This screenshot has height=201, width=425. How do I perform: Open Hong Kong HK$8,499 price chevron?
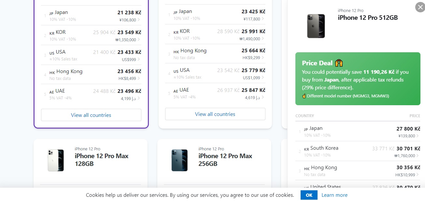tap(139, 78)
